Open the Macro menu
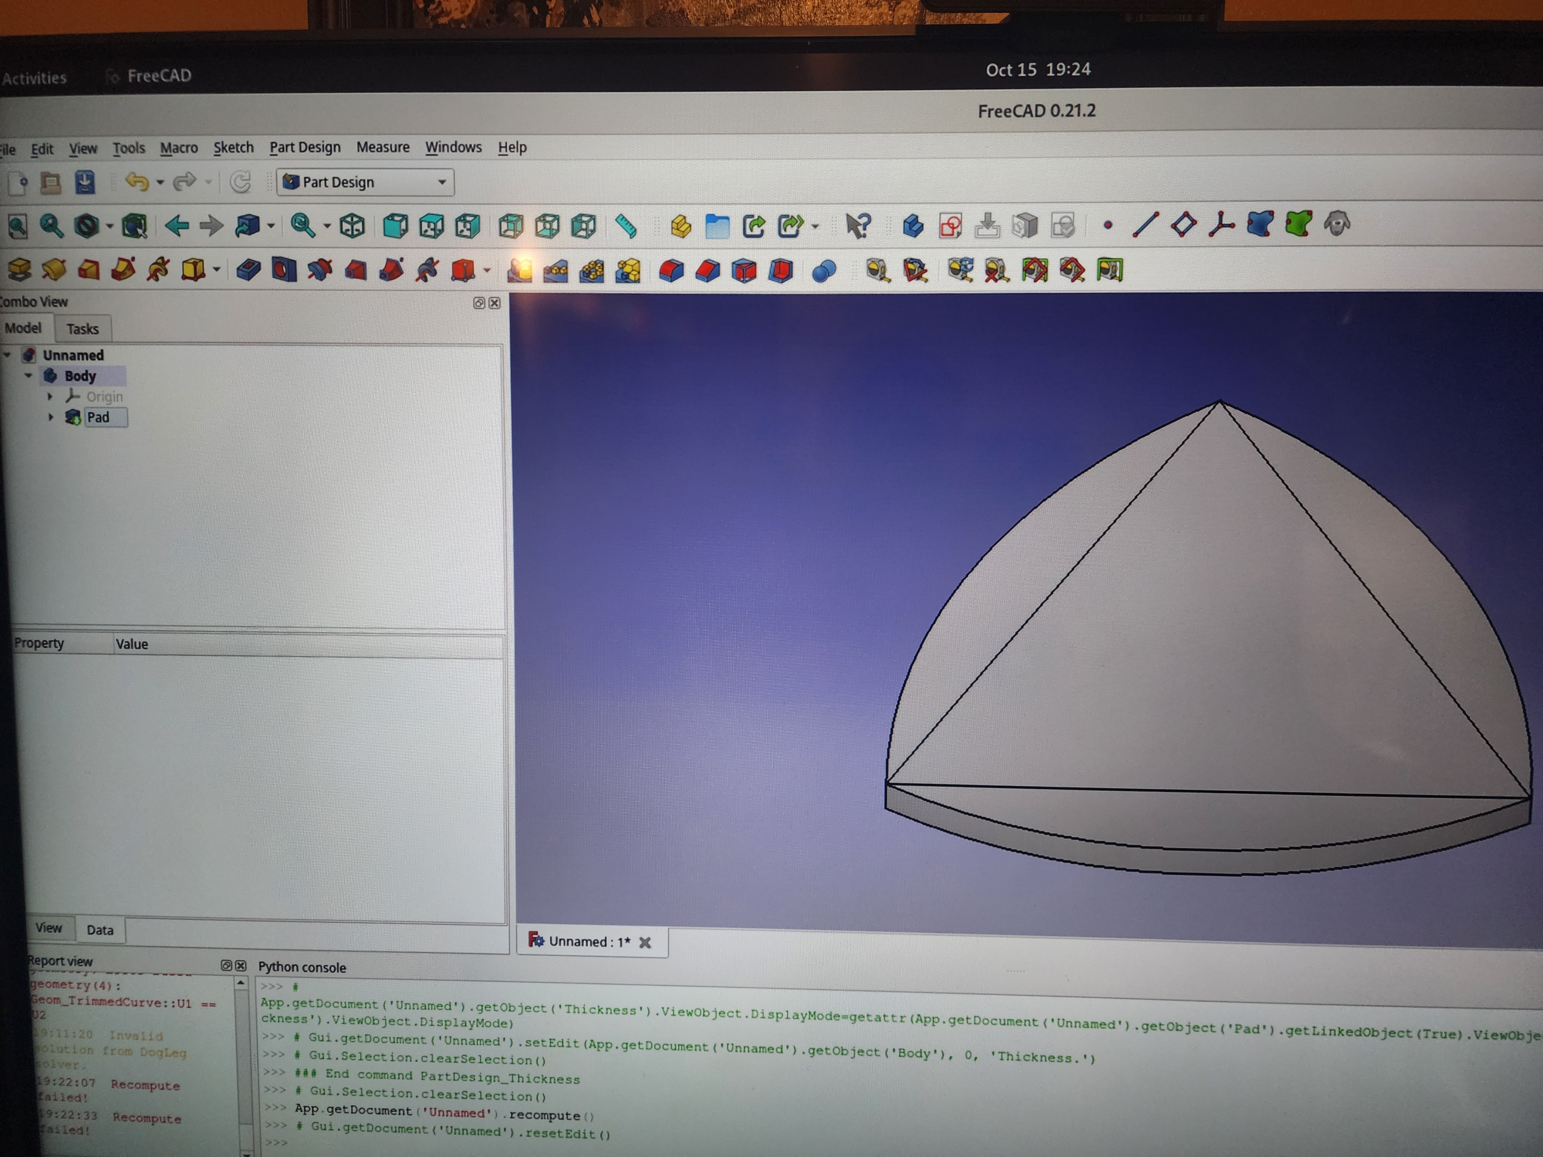The height and width of the screenshot is (1157, 1543). [179, 148]
